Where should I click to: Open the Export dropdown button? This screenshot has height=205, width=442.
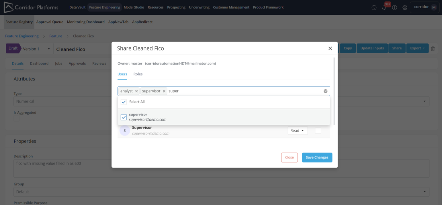(x=417, y=48)
